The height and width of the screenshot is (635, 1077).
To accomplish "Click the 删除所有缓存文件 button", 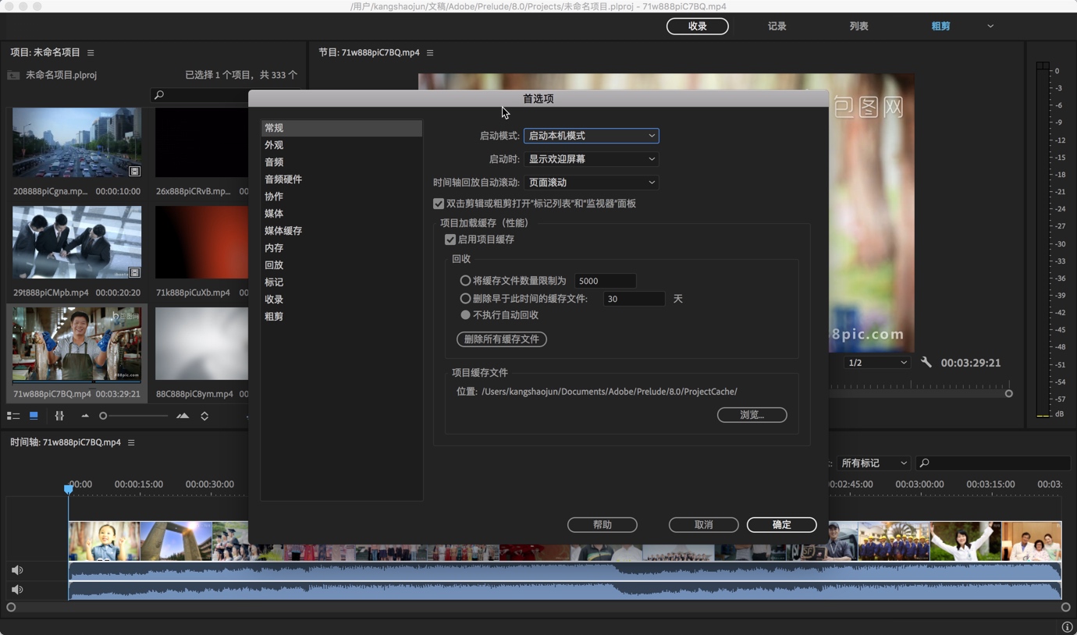I will (x=501, y=339).
